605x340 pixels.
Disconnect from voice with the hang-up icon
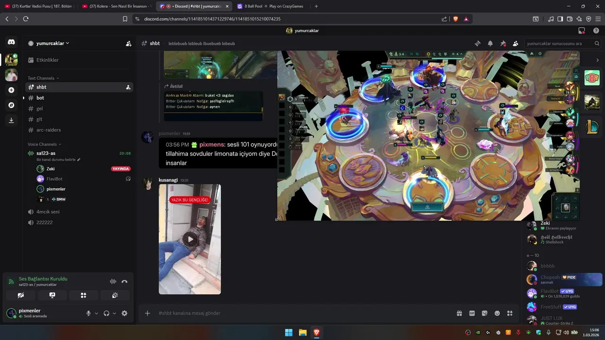[124, 281]
